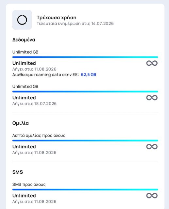Click first Unlimited GB data progress bar
Image resolution: width=169 pixels, height=209 pixels.
[x=85, y=57]
